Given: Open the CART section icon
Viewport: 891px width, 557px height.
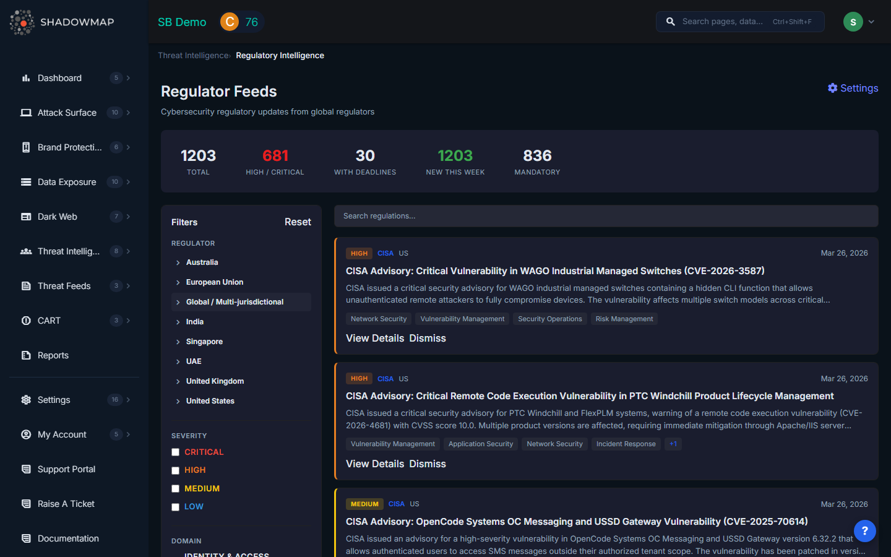Looking at the screenshot, I should (x=26, y=321).
